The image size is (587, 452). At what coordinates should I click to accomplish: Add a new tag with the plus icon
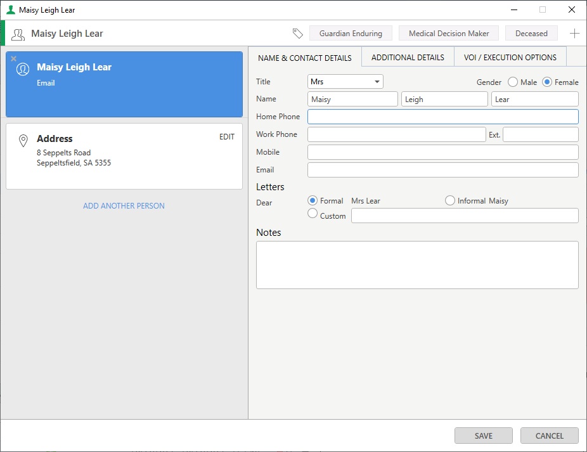click(x=574, y=34)
